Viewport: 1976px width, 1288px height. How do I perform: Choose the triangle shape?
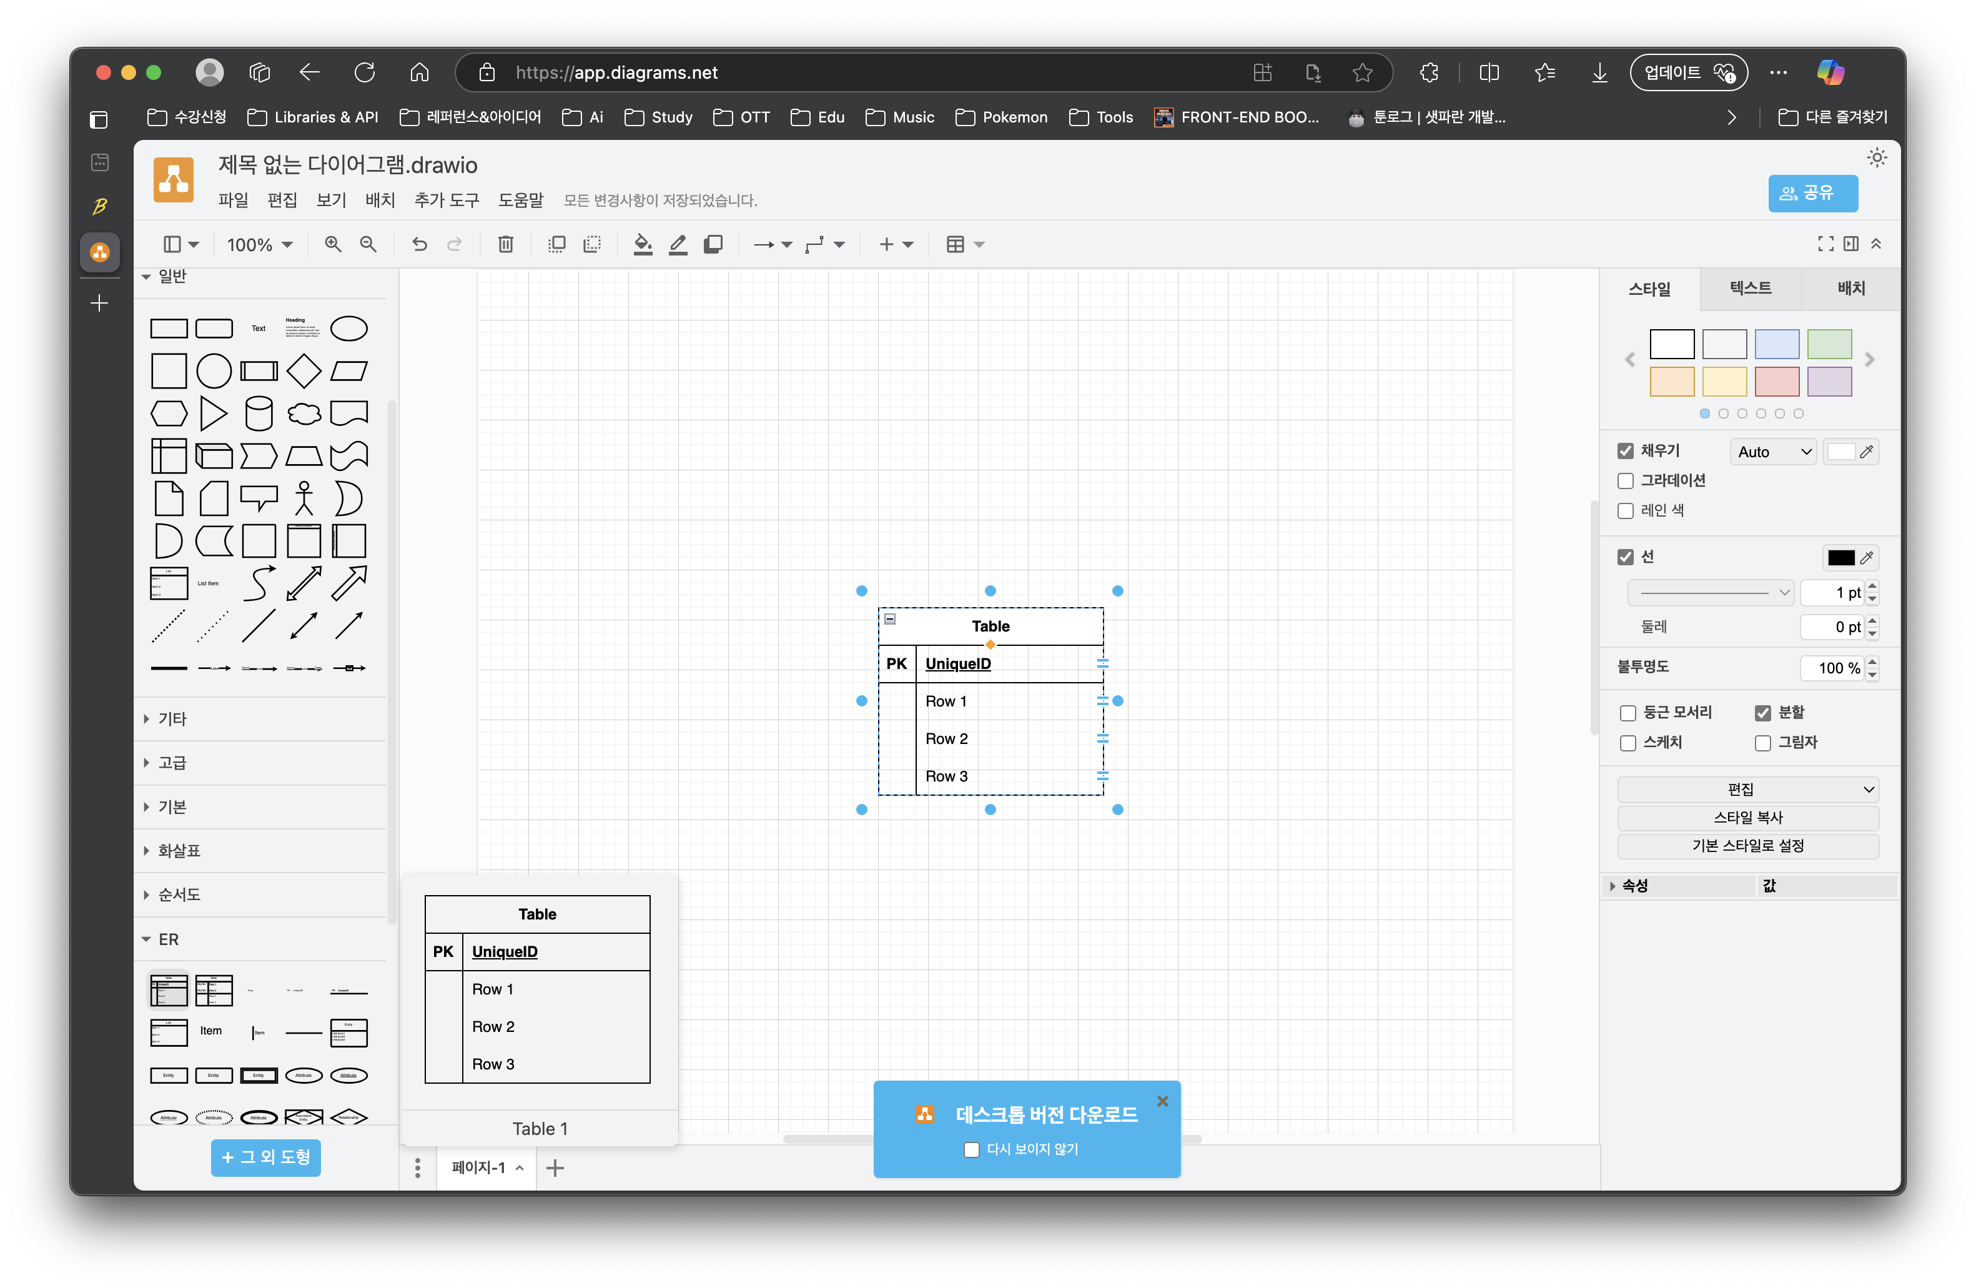(214, 414)
